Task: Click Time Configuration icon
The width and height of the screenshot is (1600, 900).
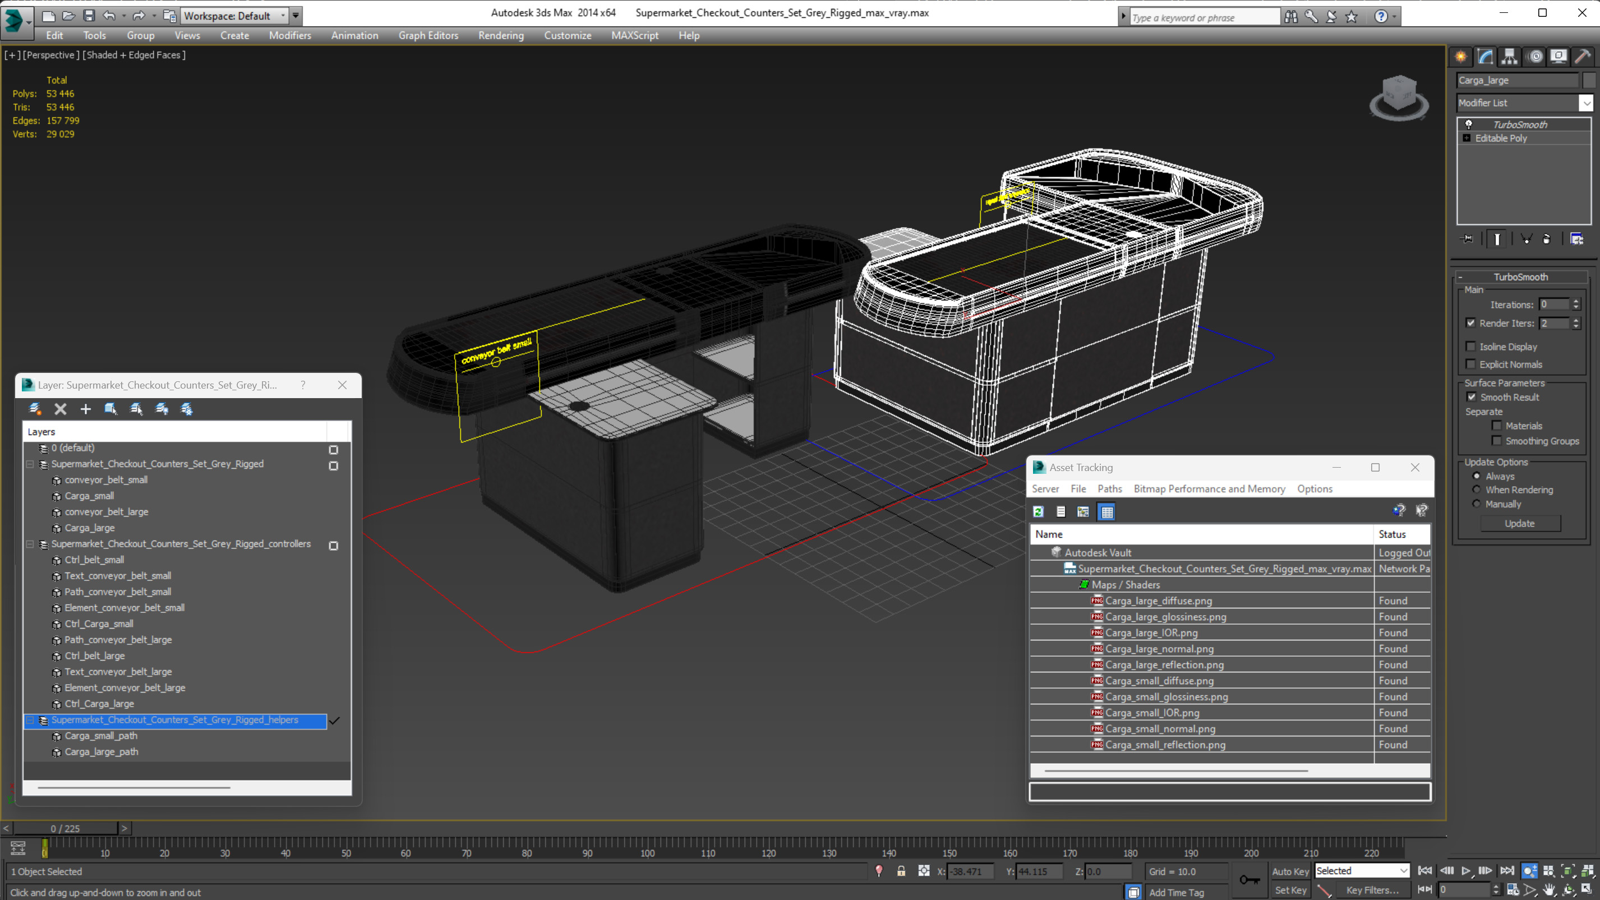Action: (1513, 890)
